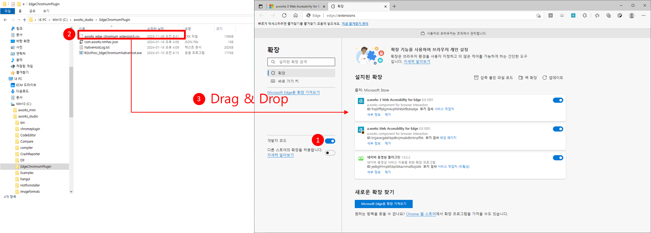Add this page to favorites star icon

pyautogui.click(x=538, y=16)
